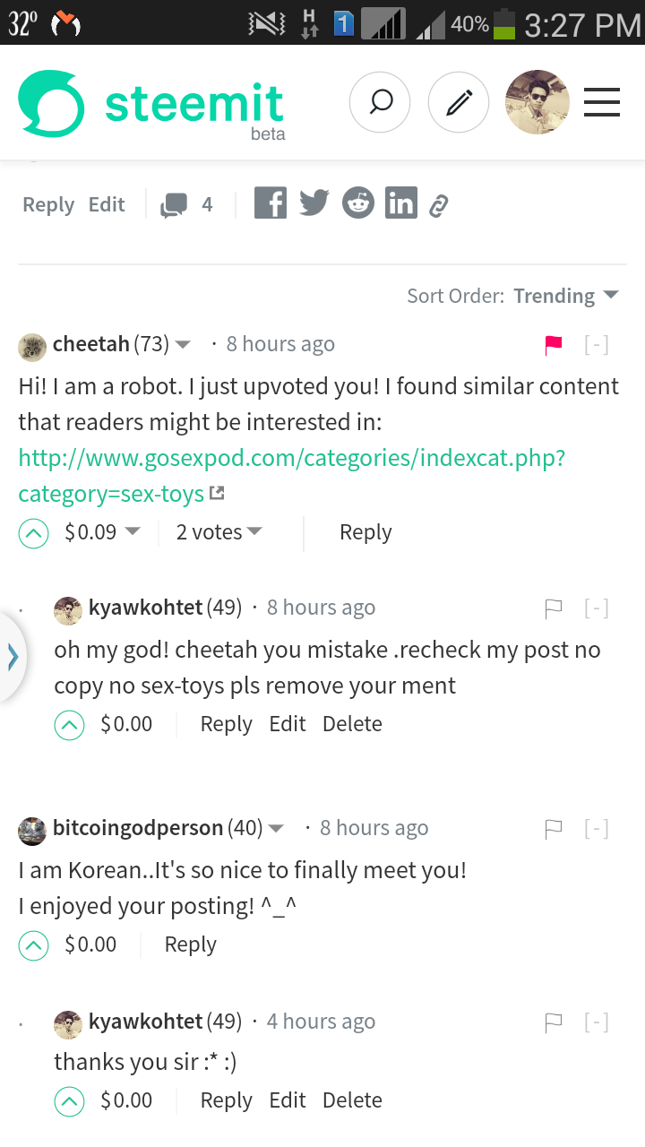Open the hamburger main menu
The height and width of the screenshot is (1147, 645).
coord(602,104)
